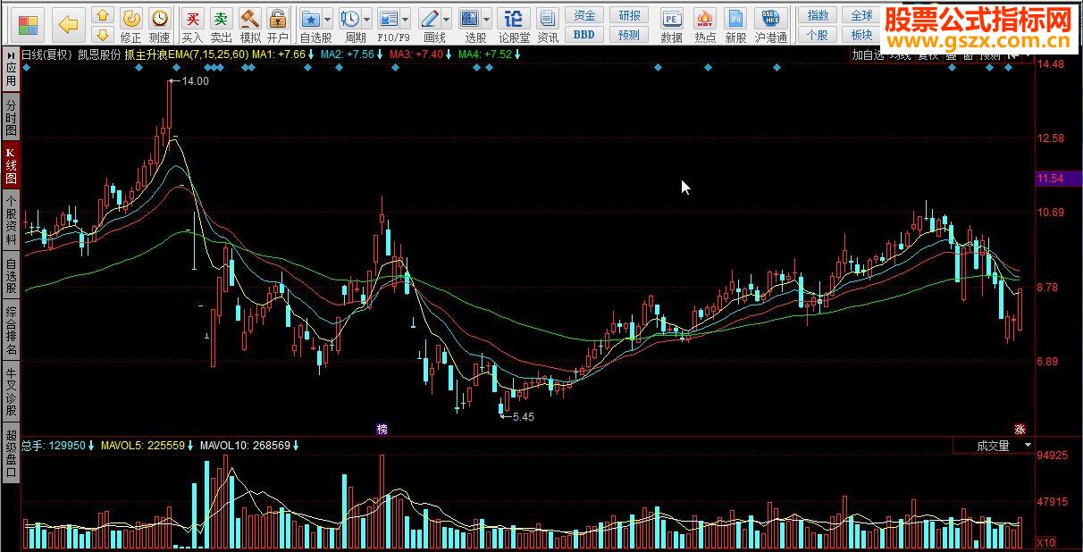1083x552 pixels.
Task: Click the 14.00 high price label
Action: 195,80
